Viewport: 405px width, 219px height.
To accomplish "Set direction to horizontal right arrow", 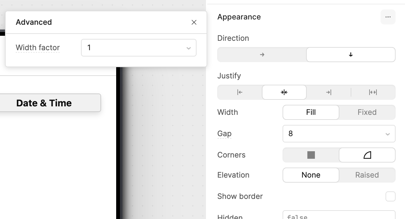I will (x=262, y=55).
